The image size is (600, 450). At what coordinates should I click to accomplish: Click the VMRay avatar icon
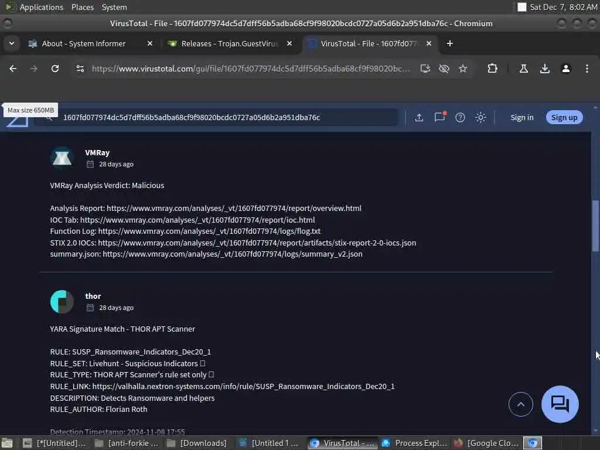click(x=62, y=158)
